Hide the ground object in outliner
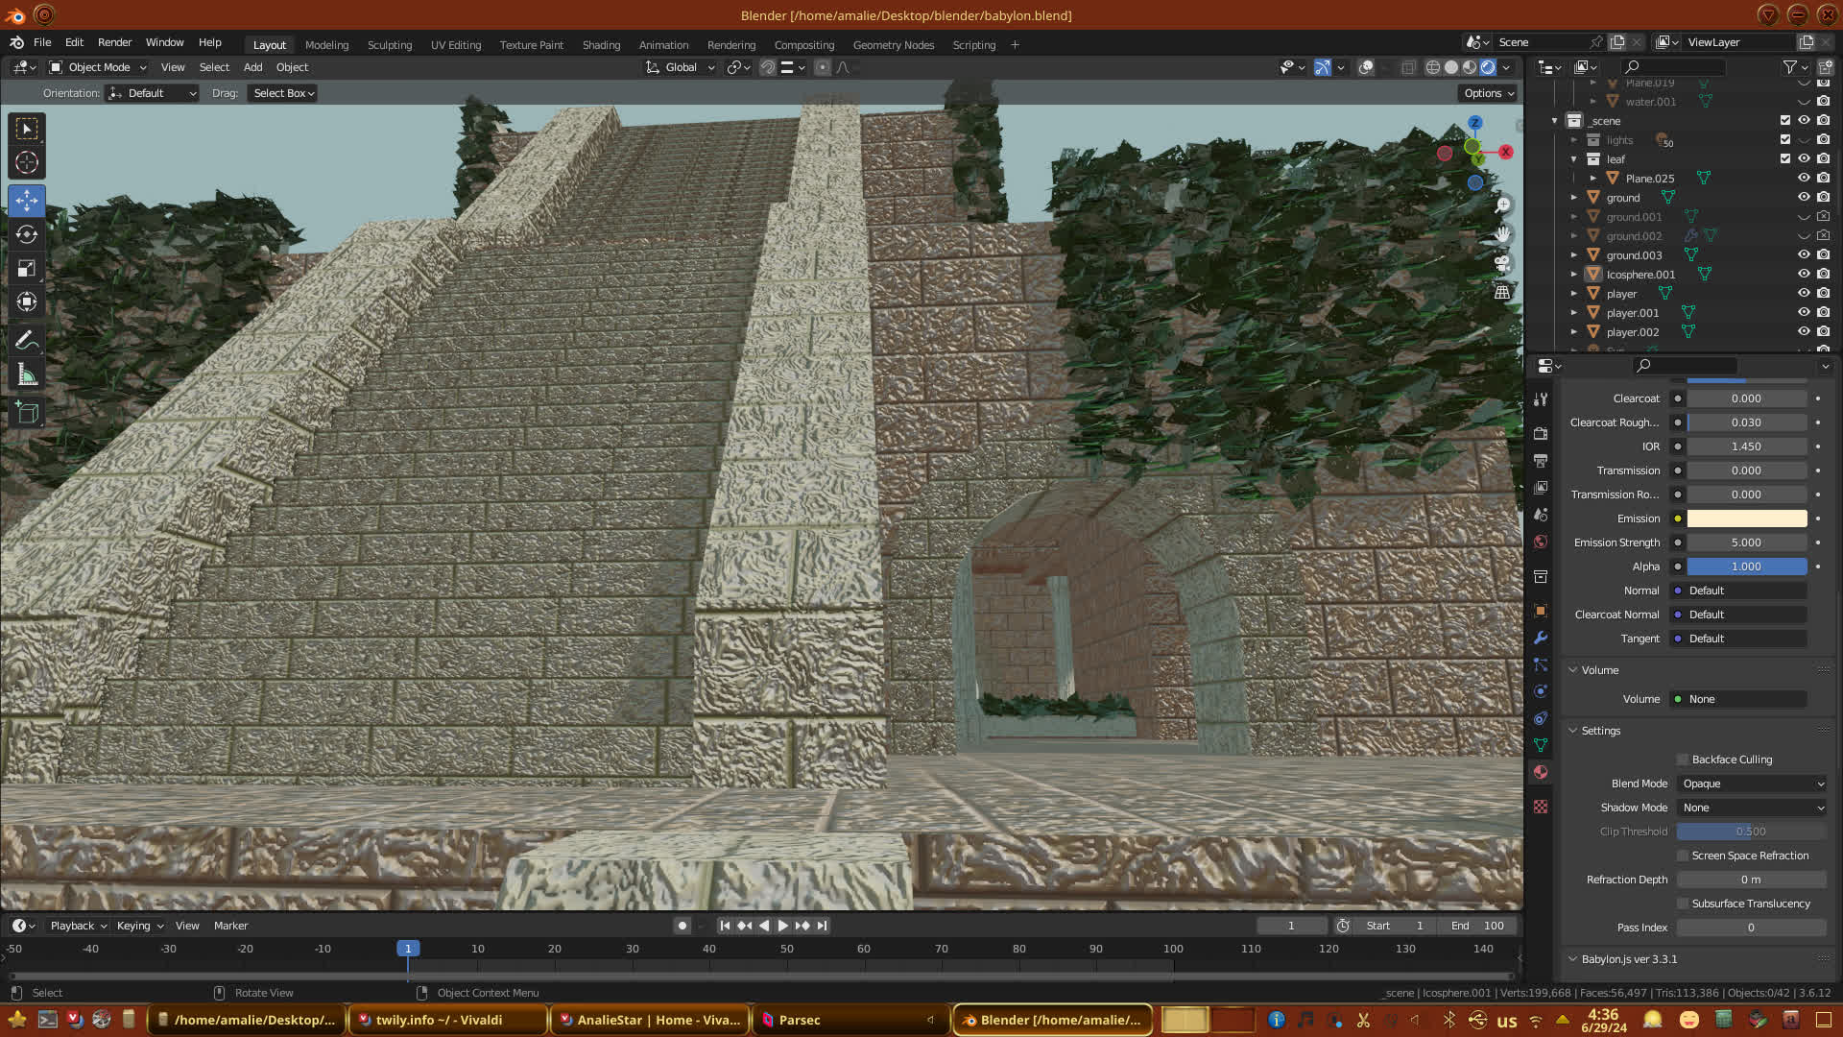Screen dimensions: 1843x1037 point(1804,198)
